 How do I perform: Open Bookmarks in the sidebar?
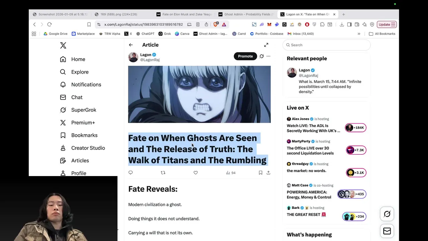[x=79, y=136]
